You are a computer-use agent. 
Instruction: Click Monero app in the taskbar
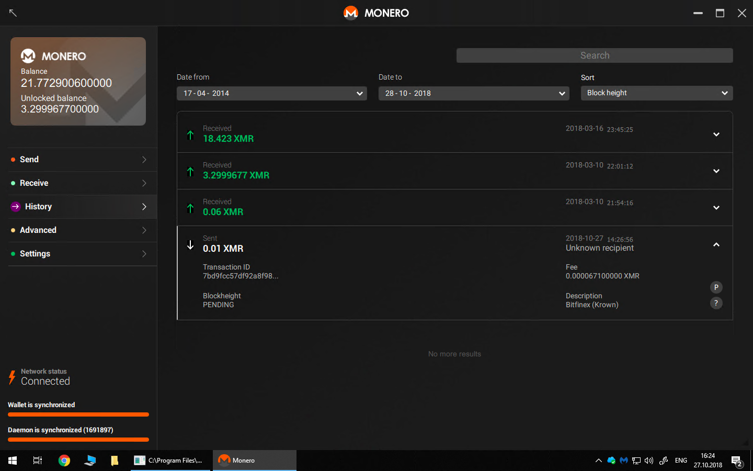[254, 461]
